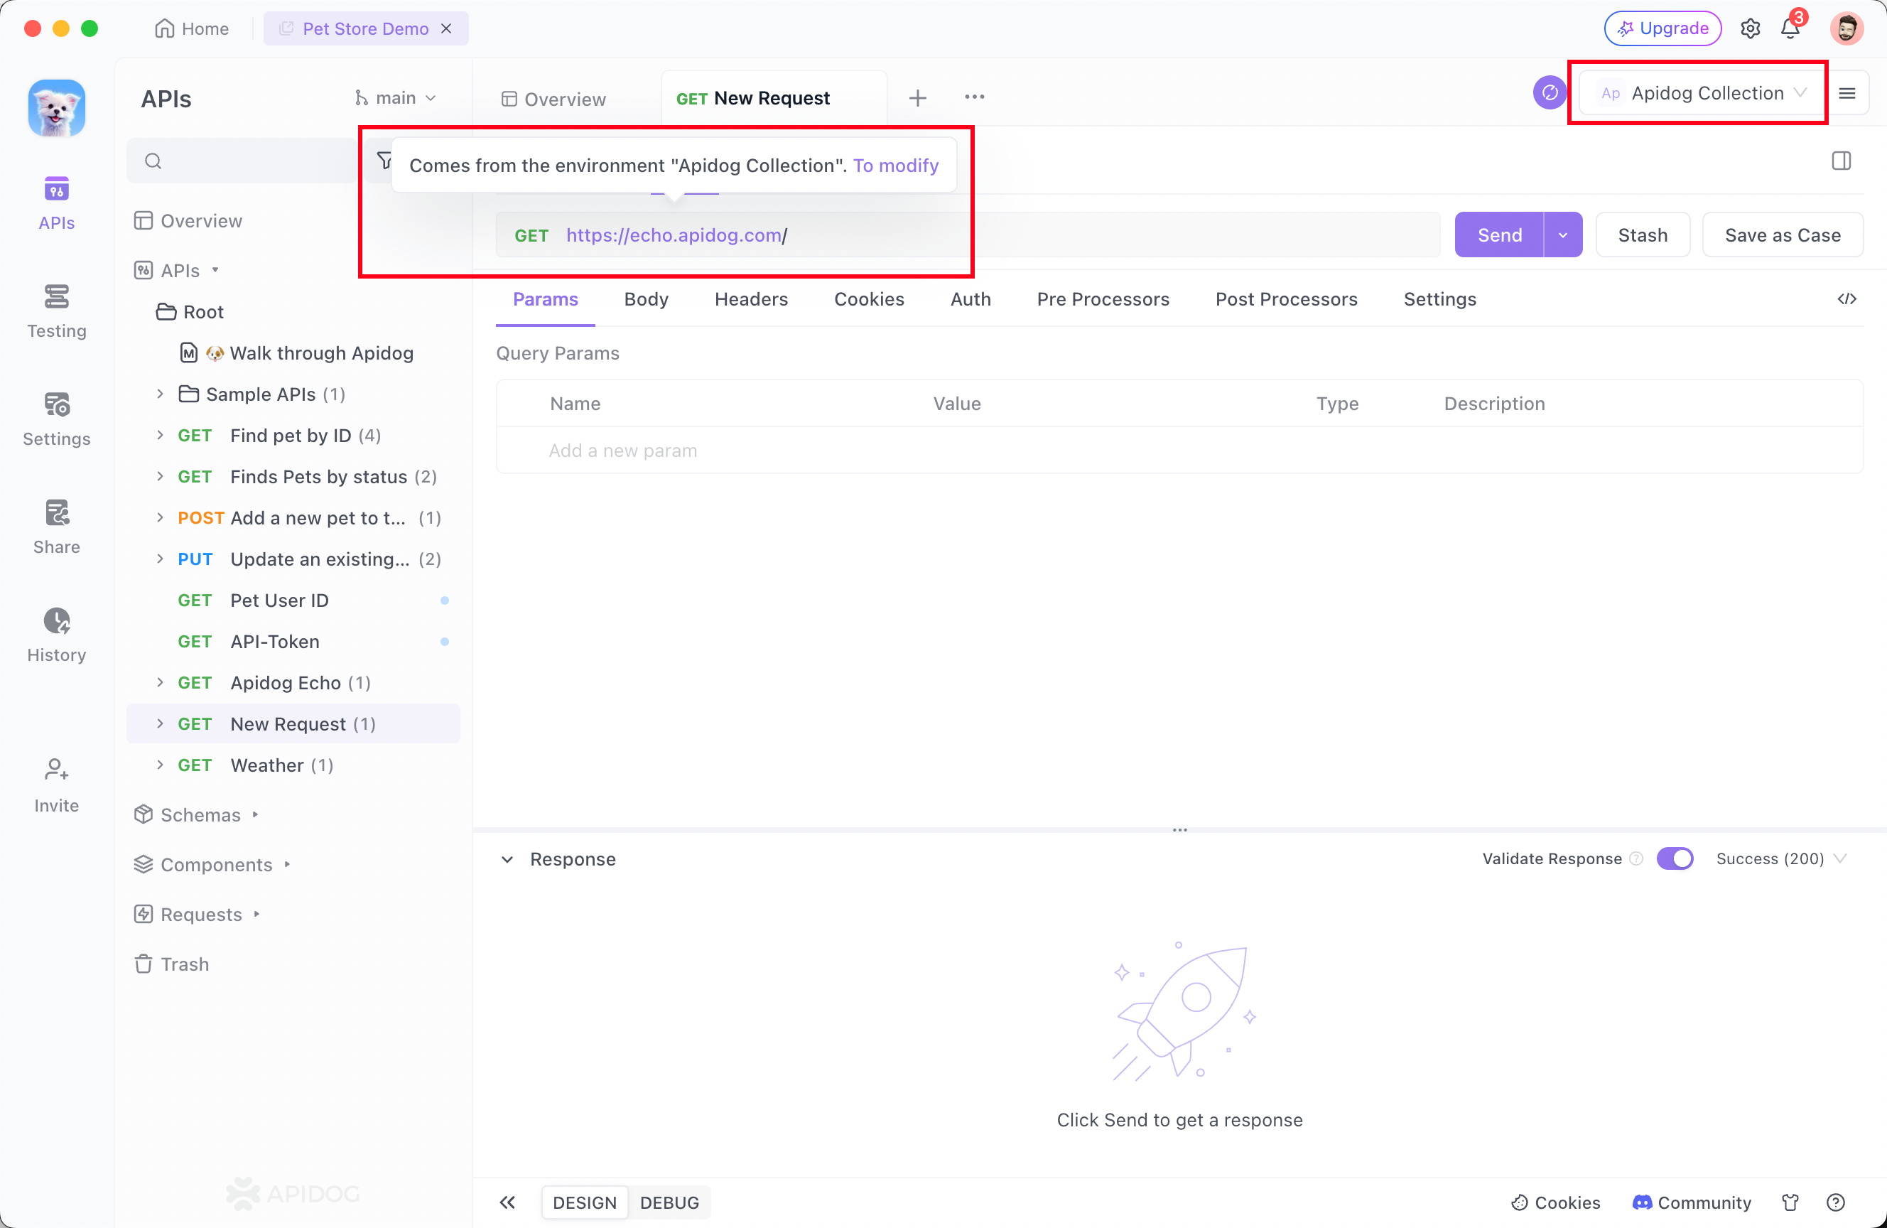Switch to the Overview tab
Viewport: 1887px width, 1228px height.
(x=553, y=99)
